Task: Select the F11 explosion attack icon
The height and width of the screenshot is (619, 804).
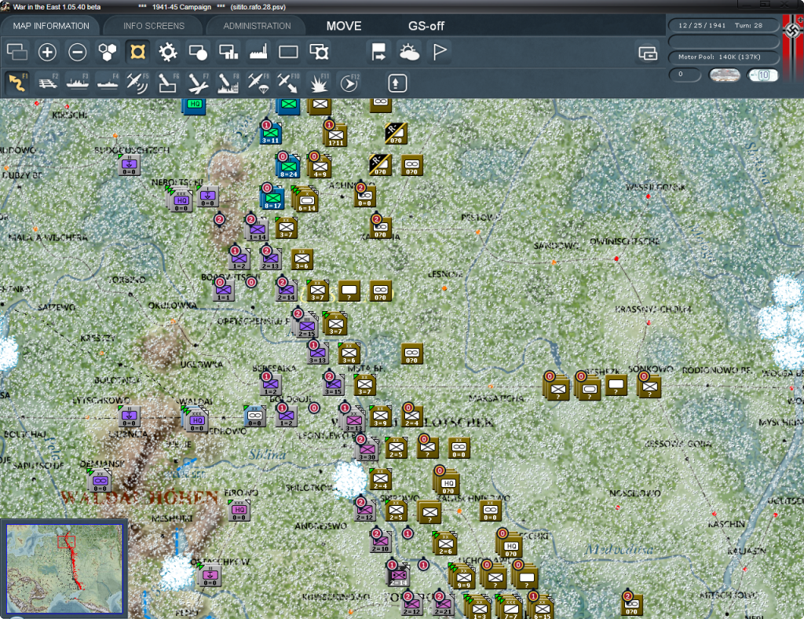Action: [x=319, y=83]
